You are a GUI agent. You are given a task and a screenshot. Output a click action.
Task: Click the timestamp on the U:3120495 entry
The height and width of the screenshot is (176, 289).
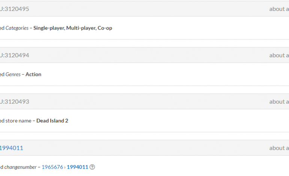(x=279, y=9)
